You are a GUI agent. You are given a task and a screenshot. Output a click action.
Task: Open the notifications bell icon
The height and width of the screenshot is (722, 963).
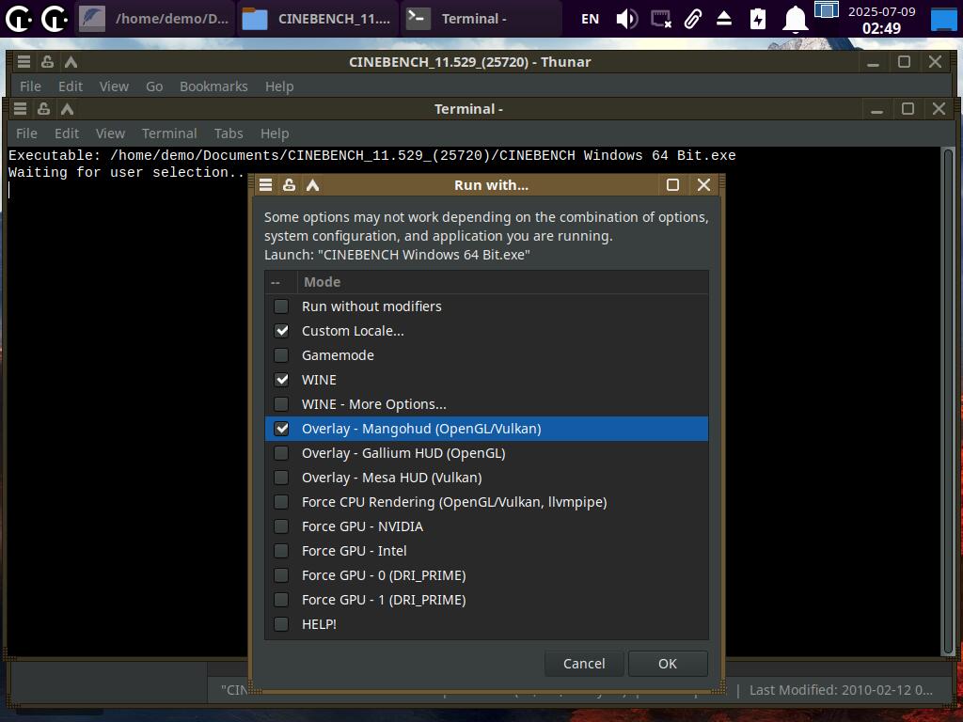(795, 19)
